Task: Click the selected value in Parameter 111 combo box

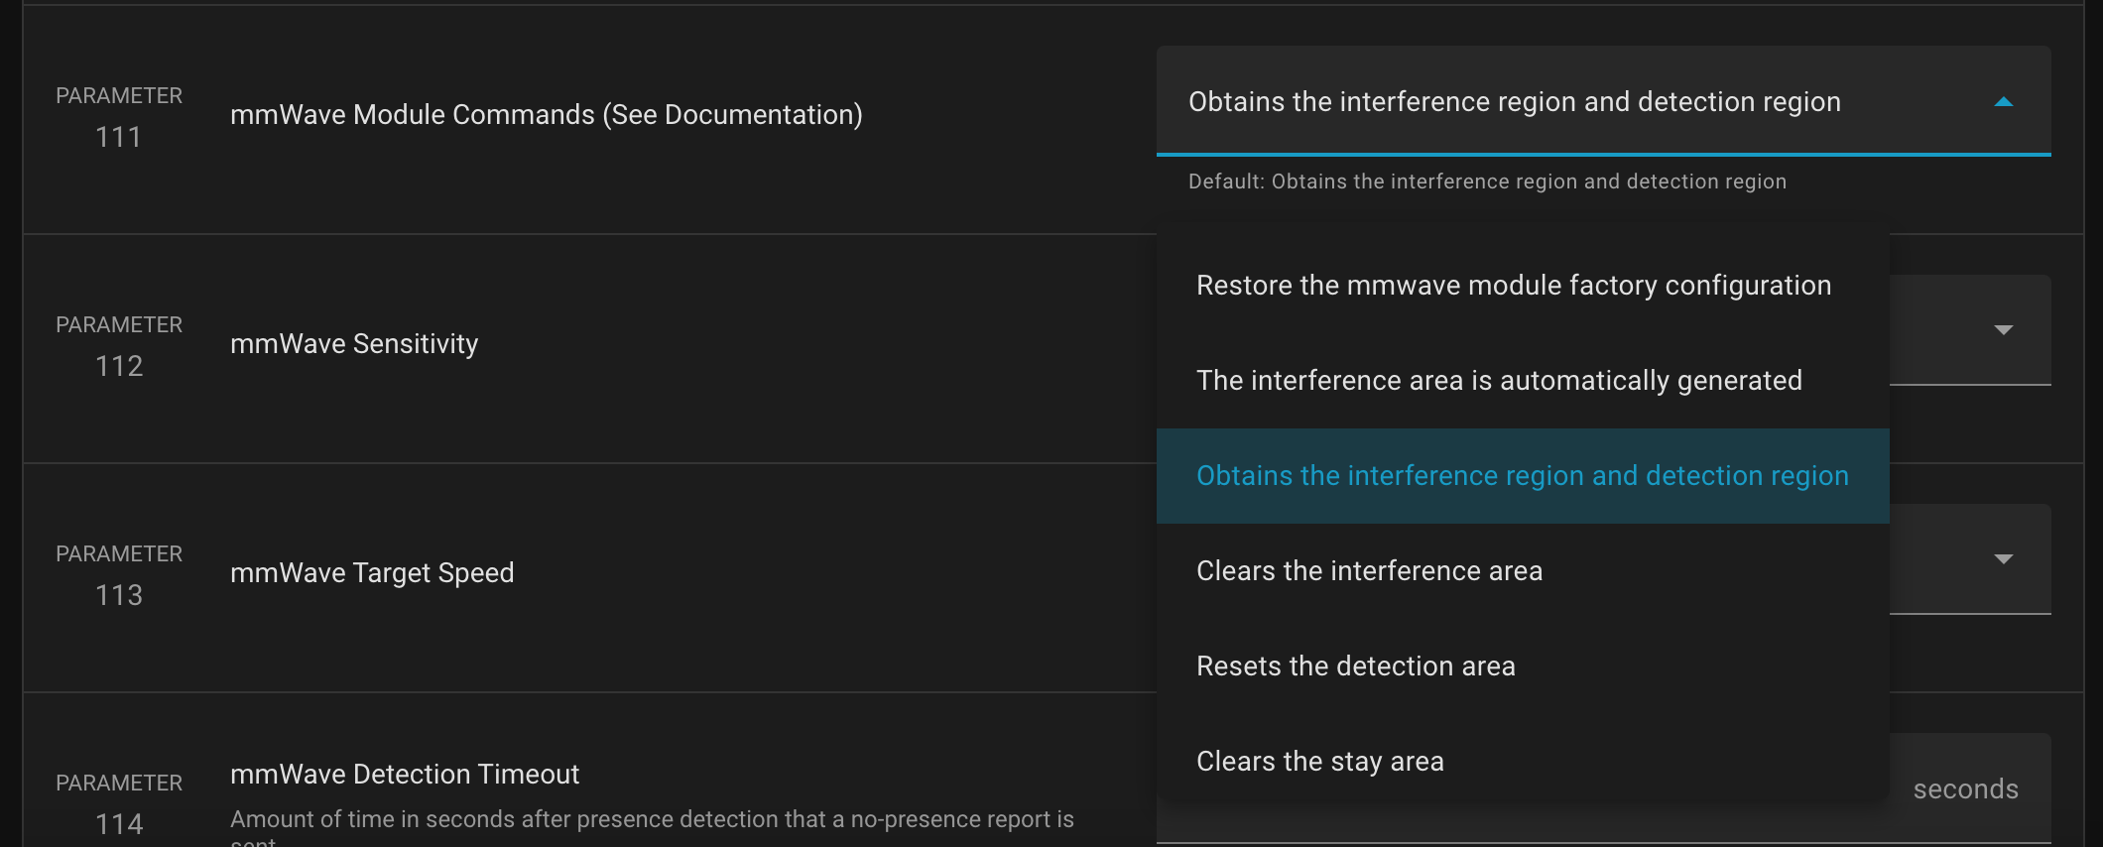Action: click(1514, 102)
